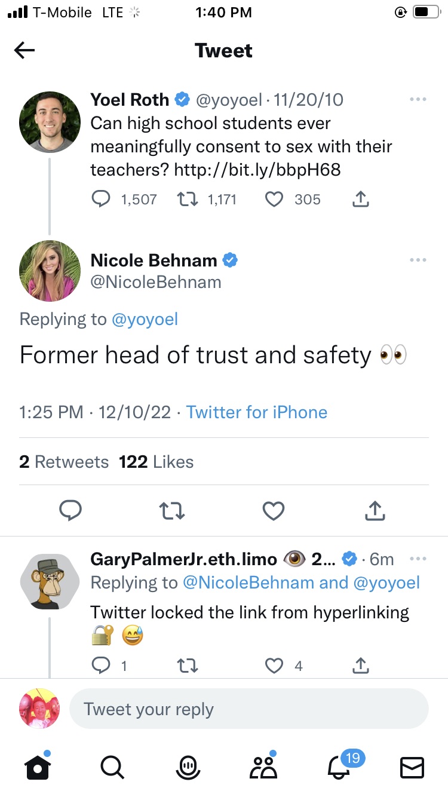Open the Spaces microphone tab

pos(188,767)
